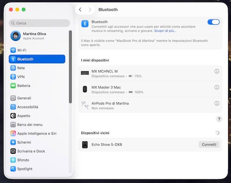Select Bluetooth sidebar item
The height and width of the screenshot is (183, 231).
pos(37,59)
